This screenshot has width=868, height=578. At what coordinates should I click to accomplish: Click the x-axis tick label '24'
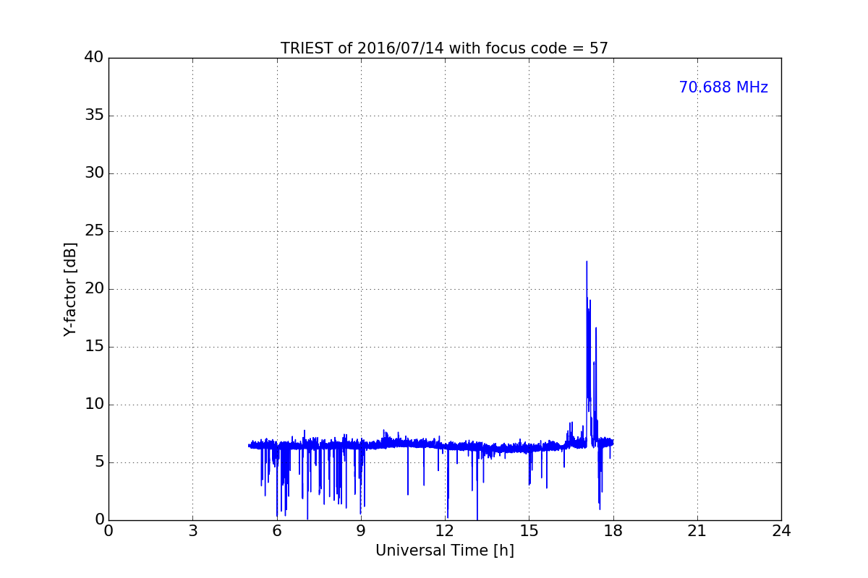pyautogui.click(x=781, y=531)
